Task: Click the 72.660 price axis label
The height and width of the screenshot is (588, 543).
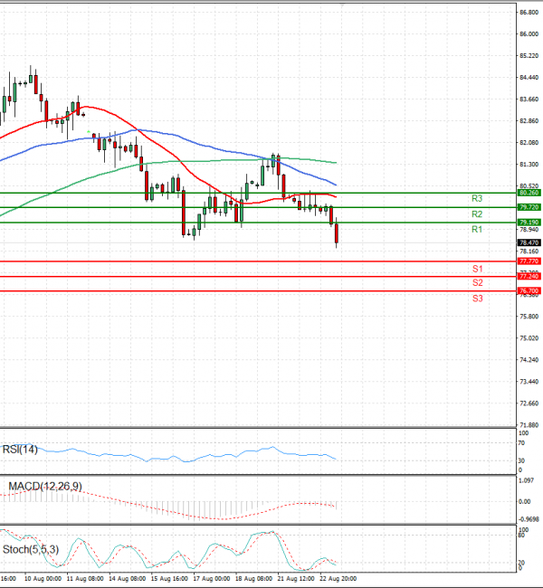Action: pyautogui.click(x=529, y=403)
